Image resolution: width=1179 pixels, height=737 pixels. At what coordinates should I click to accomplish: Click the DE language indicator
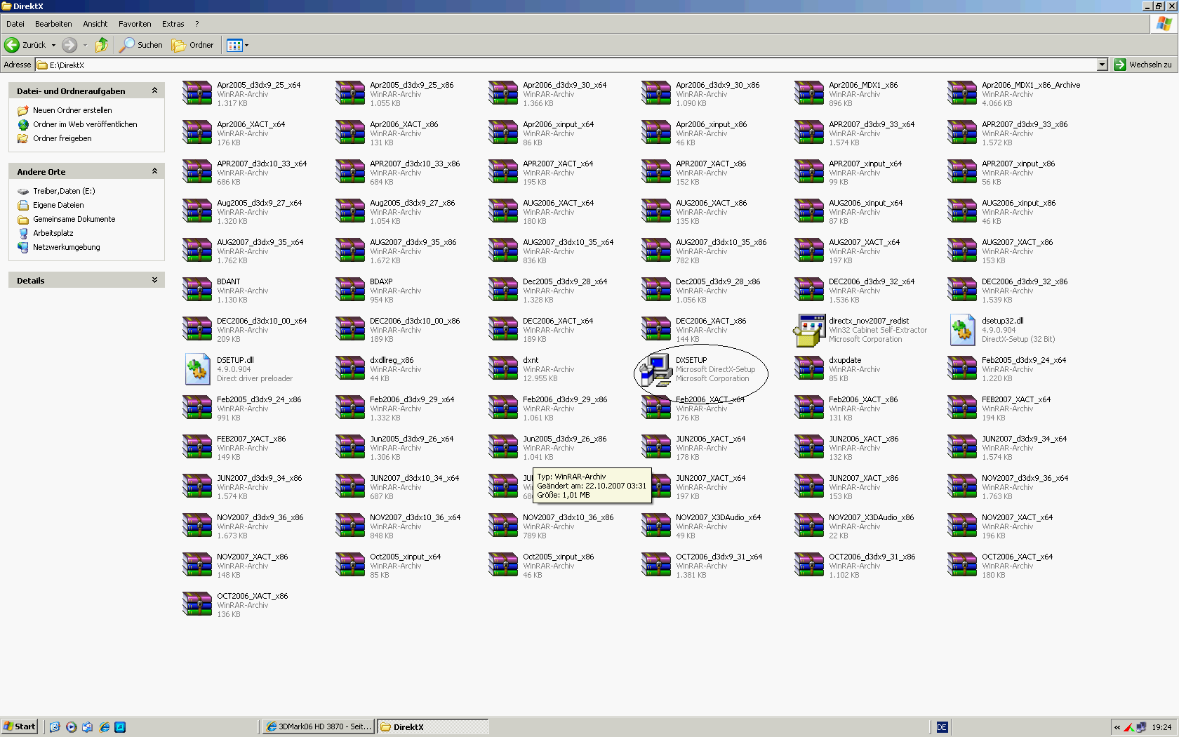click(942, 727)
